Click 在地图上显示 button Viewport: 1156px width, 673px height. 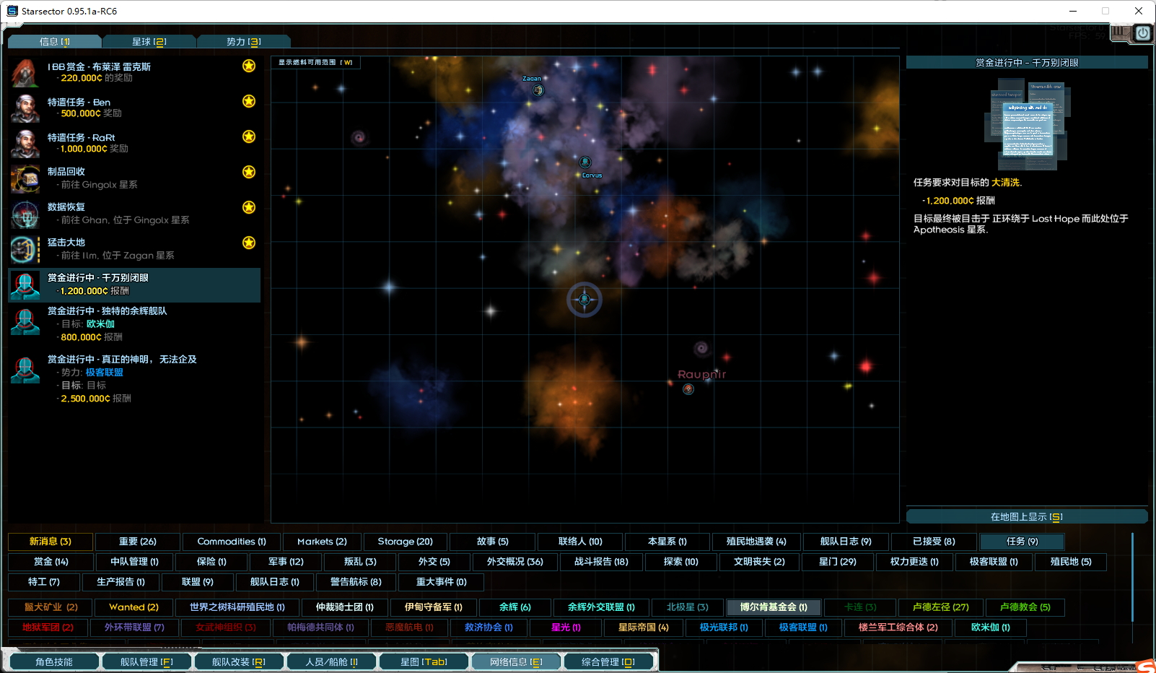(x=1026, y=517)
